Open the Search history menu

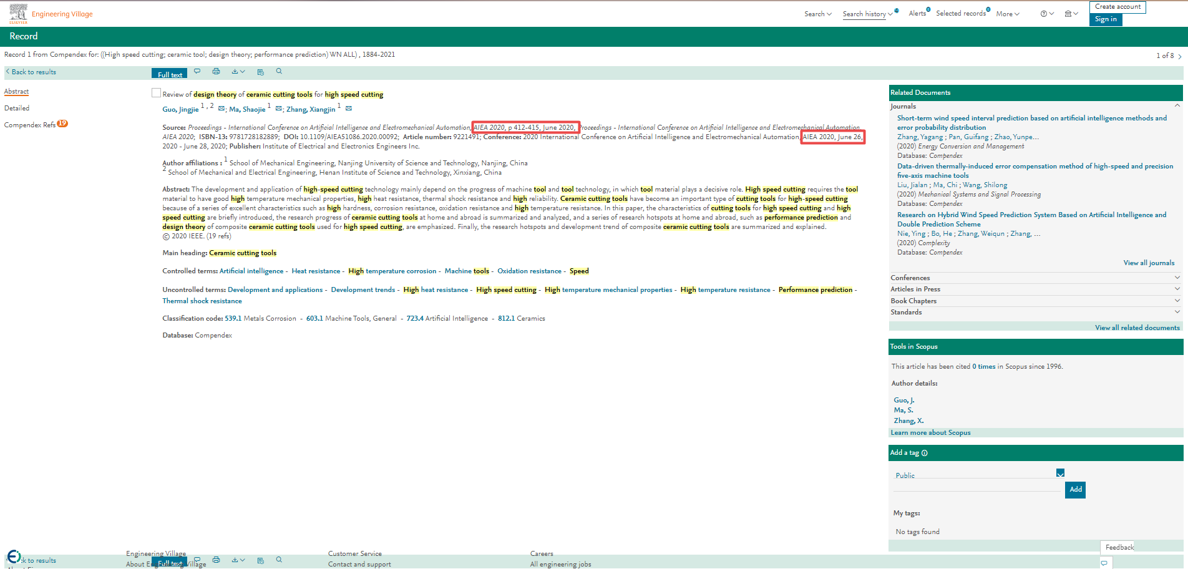867,14
